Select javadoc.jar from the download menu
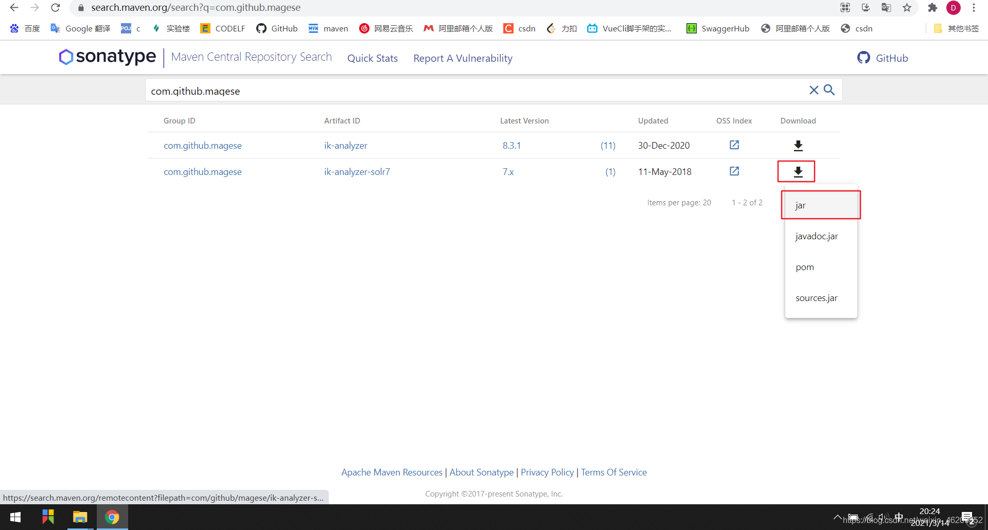Viewport: 988px width, 530px height. [821, 236]
